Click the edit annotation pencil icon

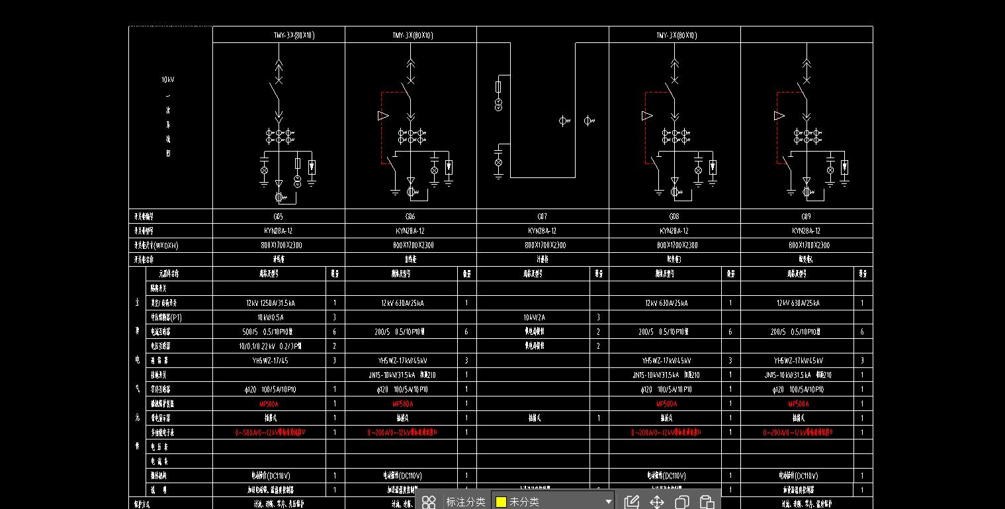[632, 502]
